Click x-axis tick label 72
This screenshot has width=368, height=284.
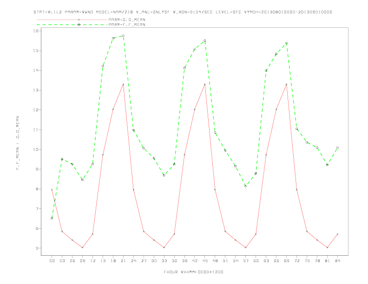pos(296,261)
